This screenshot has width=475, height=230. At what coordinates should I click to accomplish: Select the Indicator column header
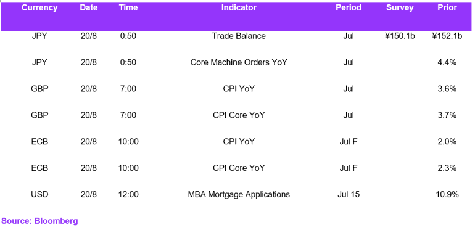239,7
